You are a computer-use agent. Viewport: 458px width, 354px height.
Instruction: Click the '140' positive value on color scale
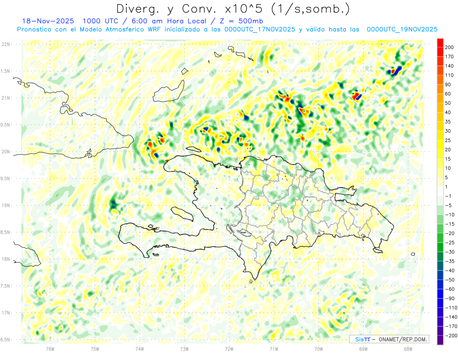click(450, 66)
